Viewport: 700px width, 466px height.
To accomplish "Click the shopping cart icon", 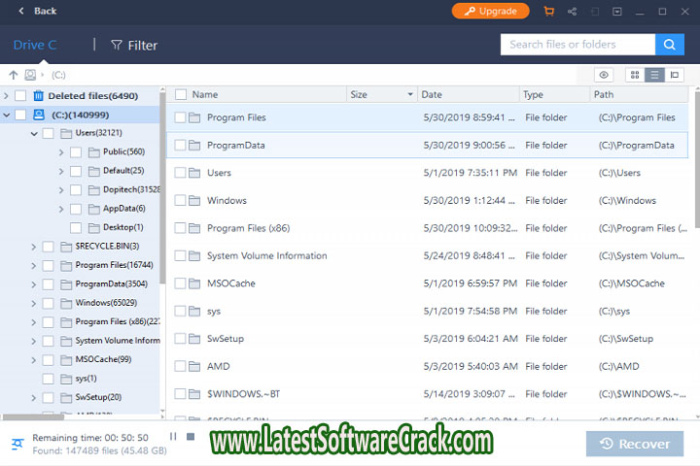I will pos(549,11).
